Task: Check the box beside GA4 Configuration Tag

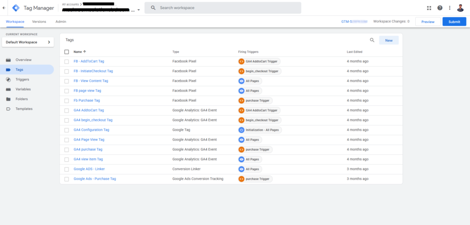Action: pos(67,130)
